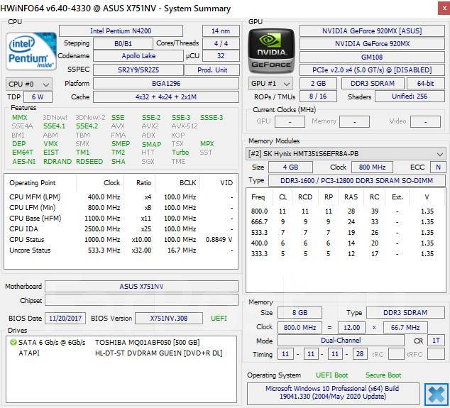Select the Uncore Status row

121,250
